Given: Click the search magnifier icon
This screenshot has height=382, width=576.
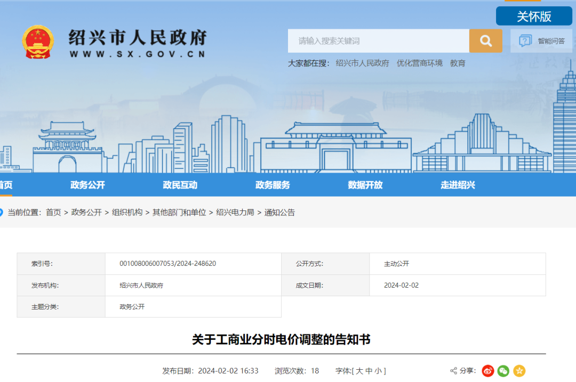Looking at the screenshot, I should [x=485, y=40].
